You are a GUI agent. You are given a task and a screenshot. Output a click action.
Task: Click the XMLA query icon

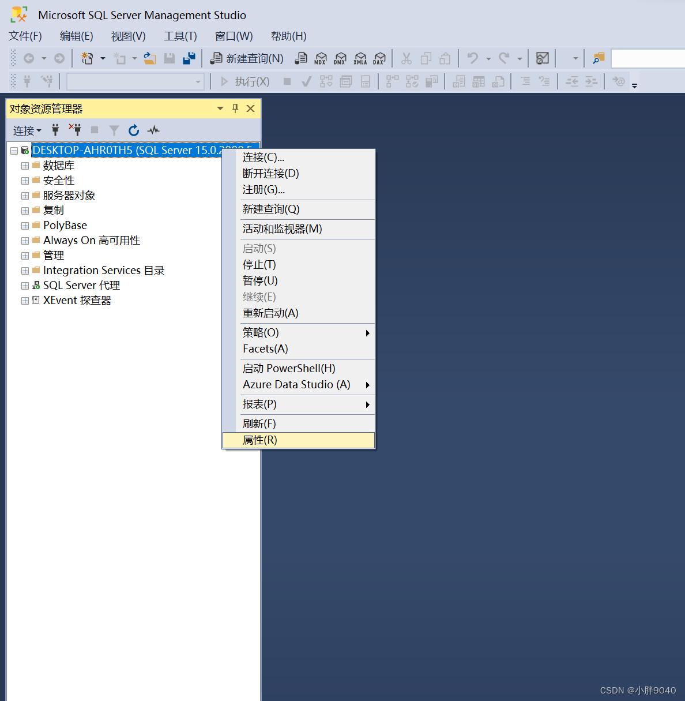(x=360, y=58)
